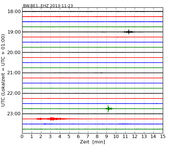
Task: Click the x-axis tick label 3
Action: tap(50, 136)
